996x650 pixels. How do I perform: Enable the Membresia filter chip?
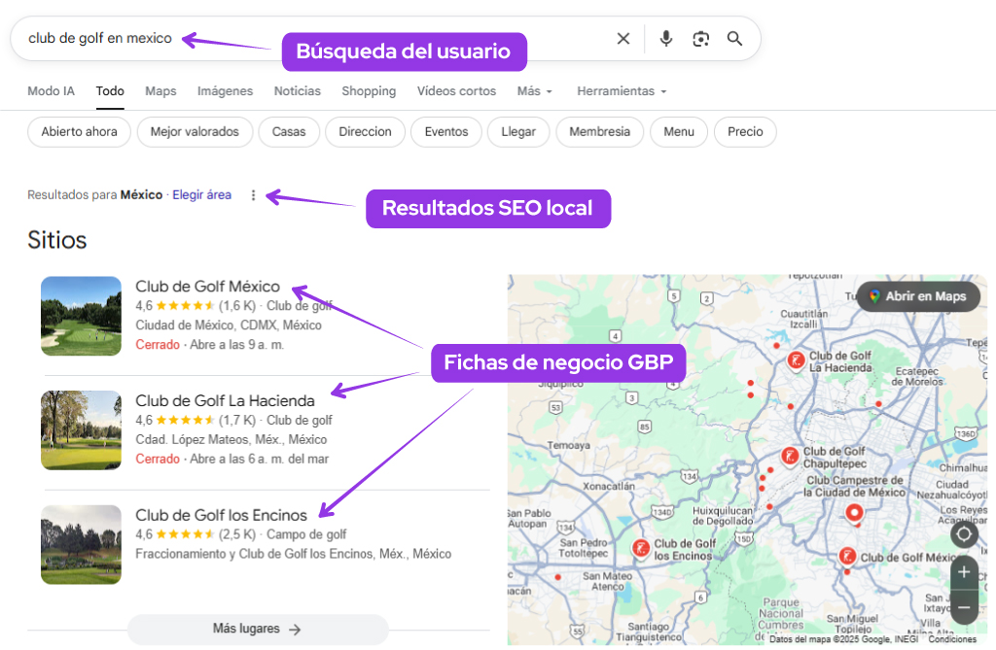(x=599, y=131)
